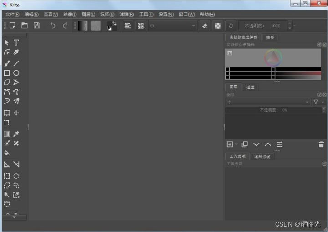Image resolution: width=328 pixels, height=232 pixels.
Task: Open the 文件 menu
Action: tap(12, 15)
